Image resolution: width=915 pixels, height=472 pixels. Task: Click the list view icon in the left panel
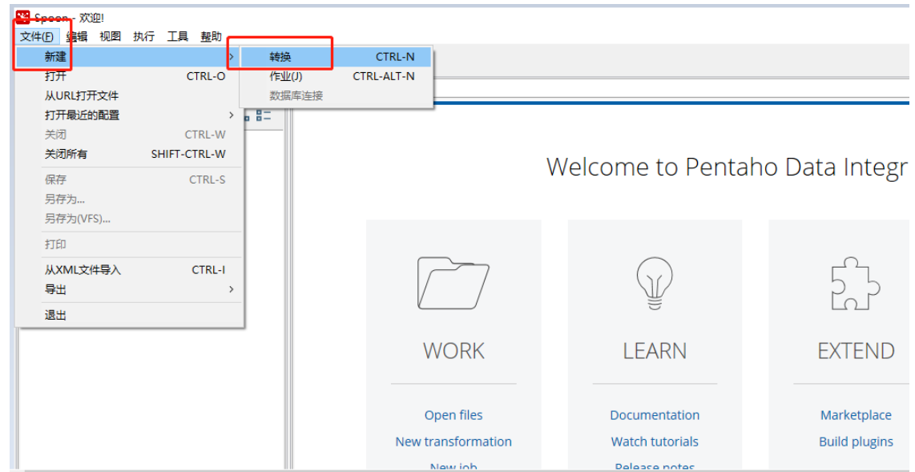[x=264, y=115]
